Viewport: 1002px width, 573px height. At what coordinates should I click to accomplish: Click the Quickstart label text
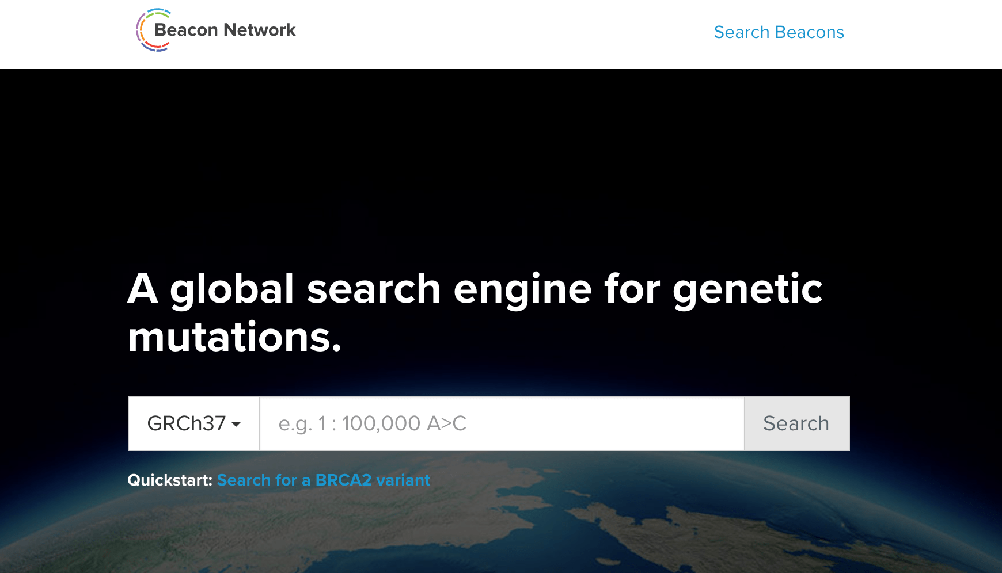(x=169, y=480)
